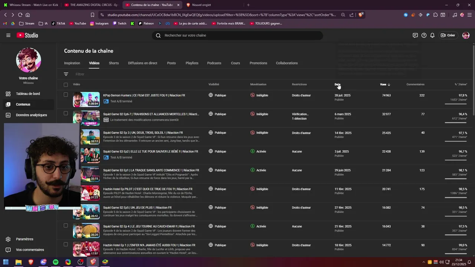Select the KPop Demon Hunters video checkbox
Screen dimensions: 475x267
(x=66, y=95)
